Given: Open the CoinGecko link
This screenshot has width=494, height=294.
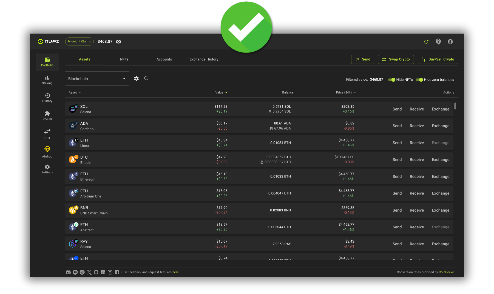Looking at the screenshot, I should point(446,272).
